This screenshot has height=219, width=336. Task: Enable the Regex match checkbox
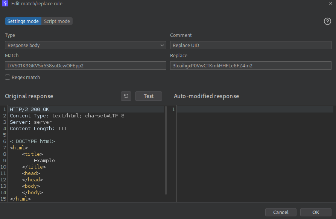pyautogui.click(x=8, y=77)
